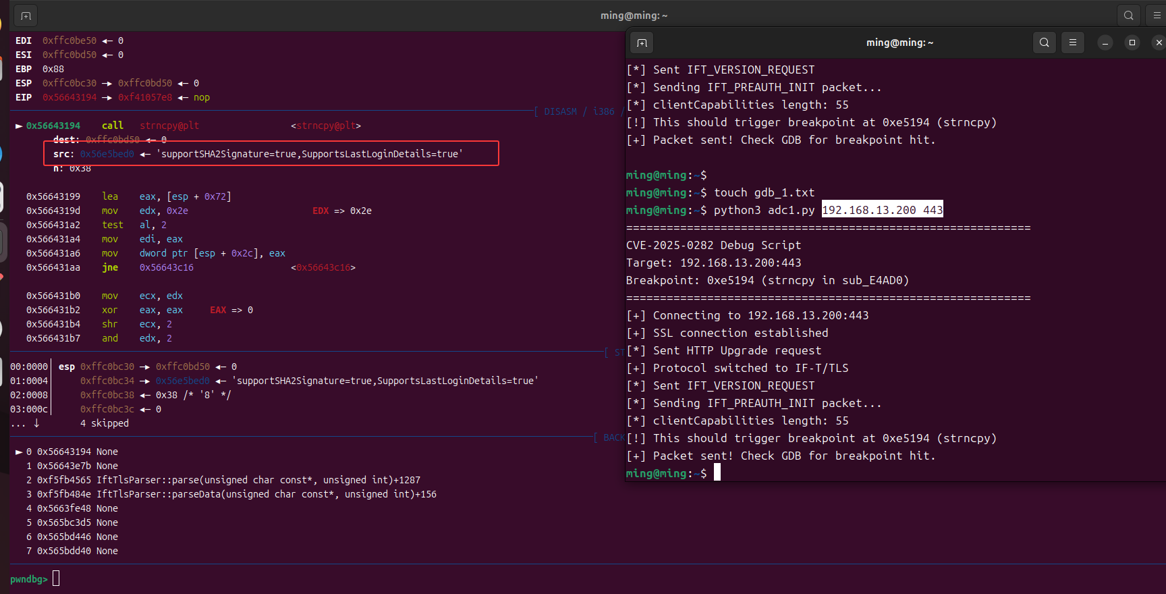Open a new tab in the pwndbg terminal window

(x=26, y=16)
